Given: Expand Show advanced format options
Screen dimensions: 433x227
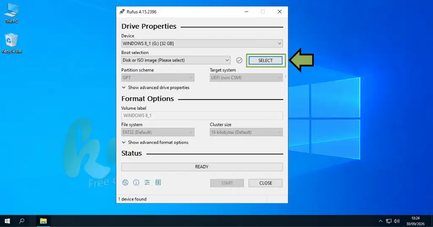Looking at the screenshot, I should (155, 143).
